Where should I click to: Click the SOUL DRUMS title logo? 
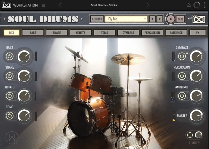pyautogui.click(x=43, y=19)
